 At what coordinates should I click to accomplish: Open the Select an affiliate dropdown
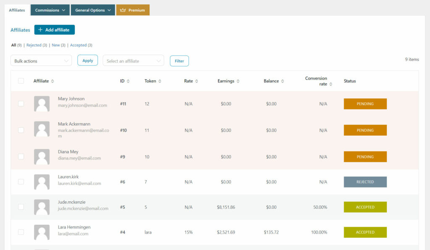tap(133, 61)
